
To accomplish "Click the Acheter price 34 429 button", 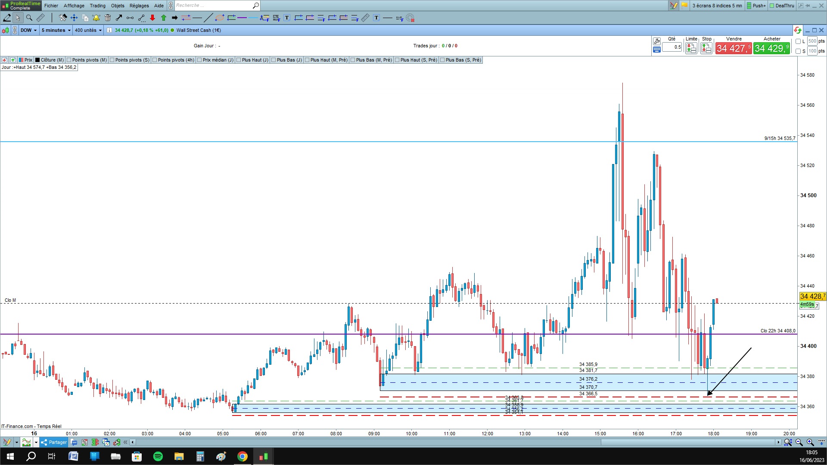I will coord(771,48).
